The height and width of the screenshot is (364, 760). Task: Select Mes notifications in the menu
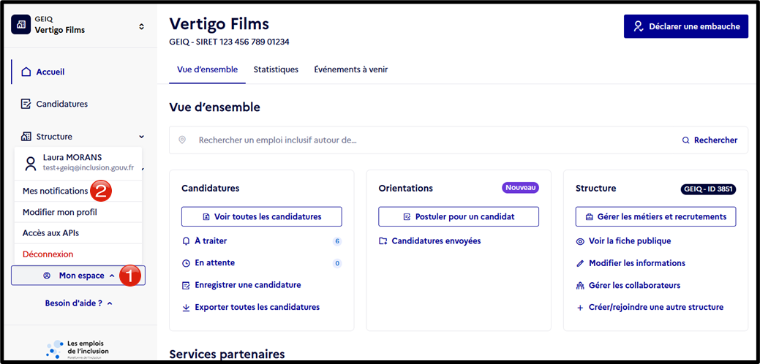point(55,192)
